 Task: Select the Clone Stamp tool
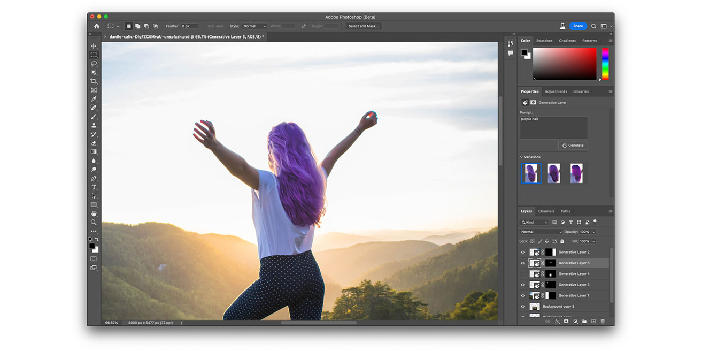pos(94,125)
